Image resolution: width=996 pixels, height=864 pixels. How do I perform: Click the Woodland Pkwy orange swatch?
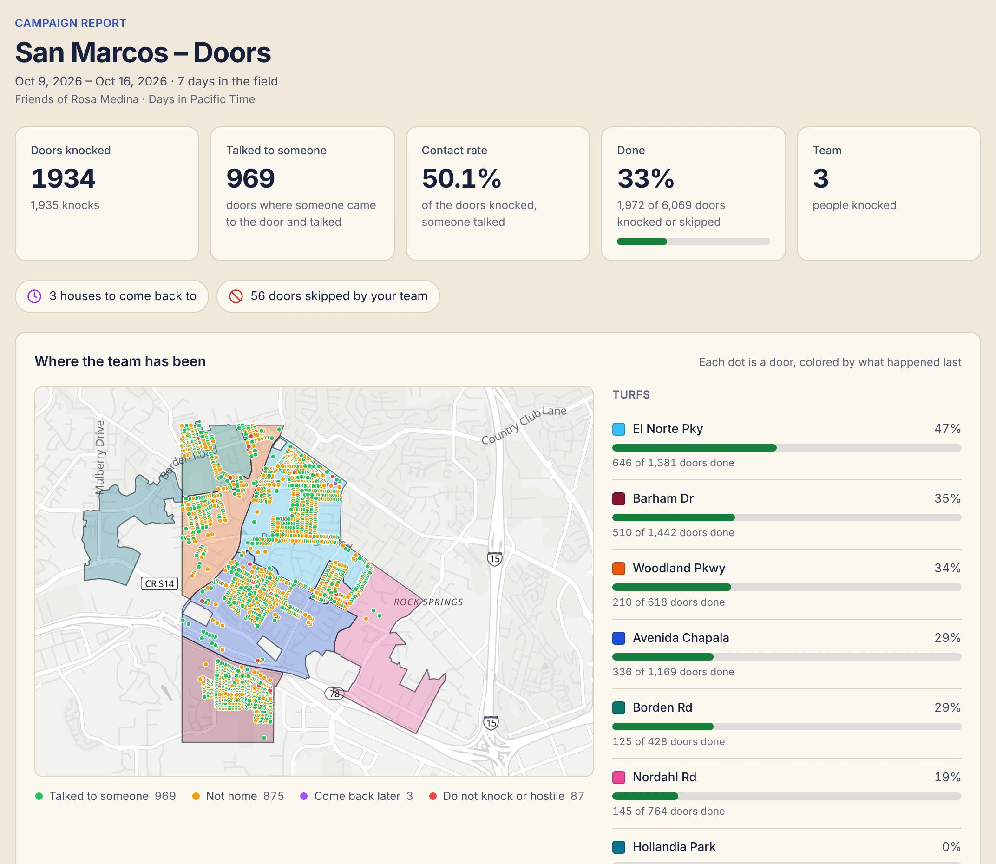click(618, 569)
